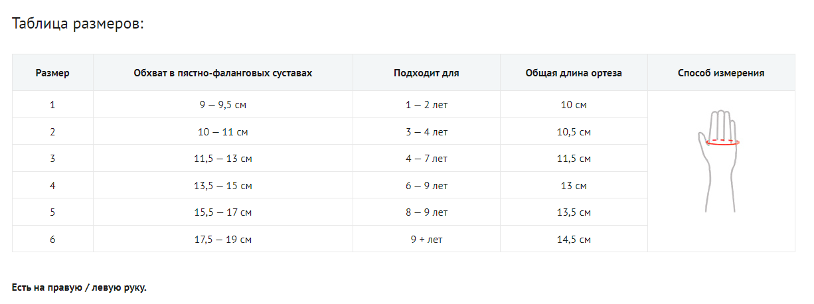The image size is (814, 304).
Task: Select size 1 in the table
Action: pyautogui.click(x=52, y=105)
